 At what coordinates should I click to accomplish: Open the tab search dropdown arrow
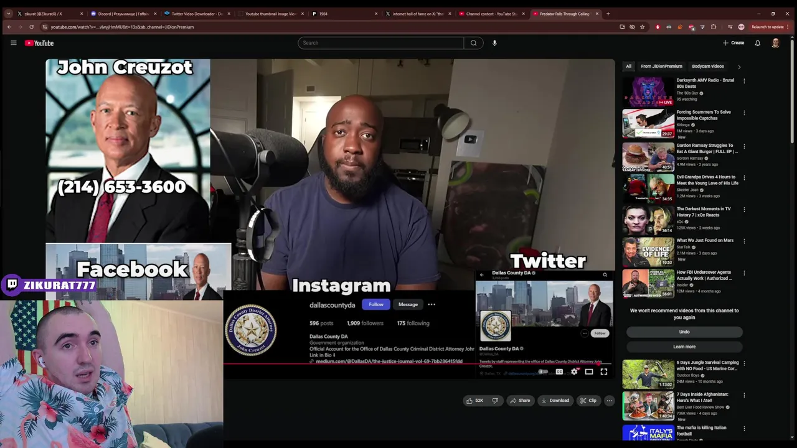click(8, 14)
